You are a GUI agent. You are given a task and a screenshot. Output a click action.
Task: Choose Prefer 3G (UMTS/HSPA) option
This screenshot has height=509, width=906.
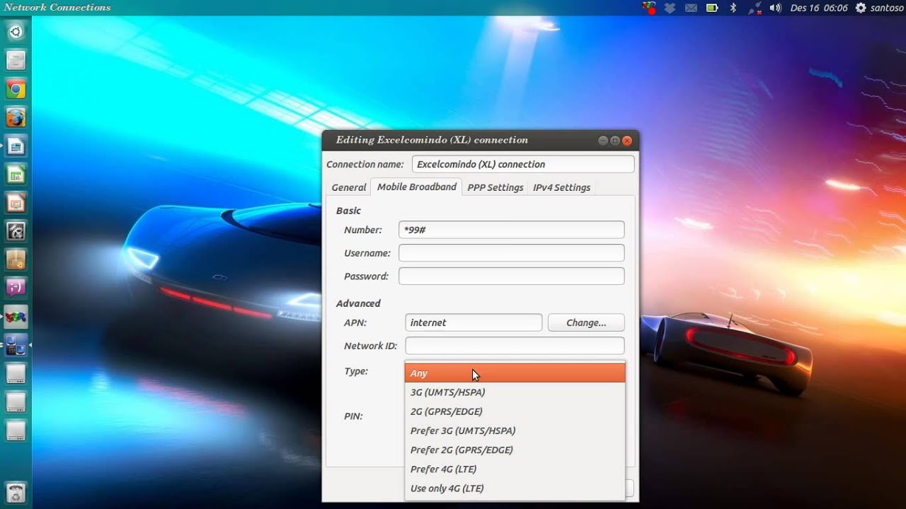coord(515,431)
